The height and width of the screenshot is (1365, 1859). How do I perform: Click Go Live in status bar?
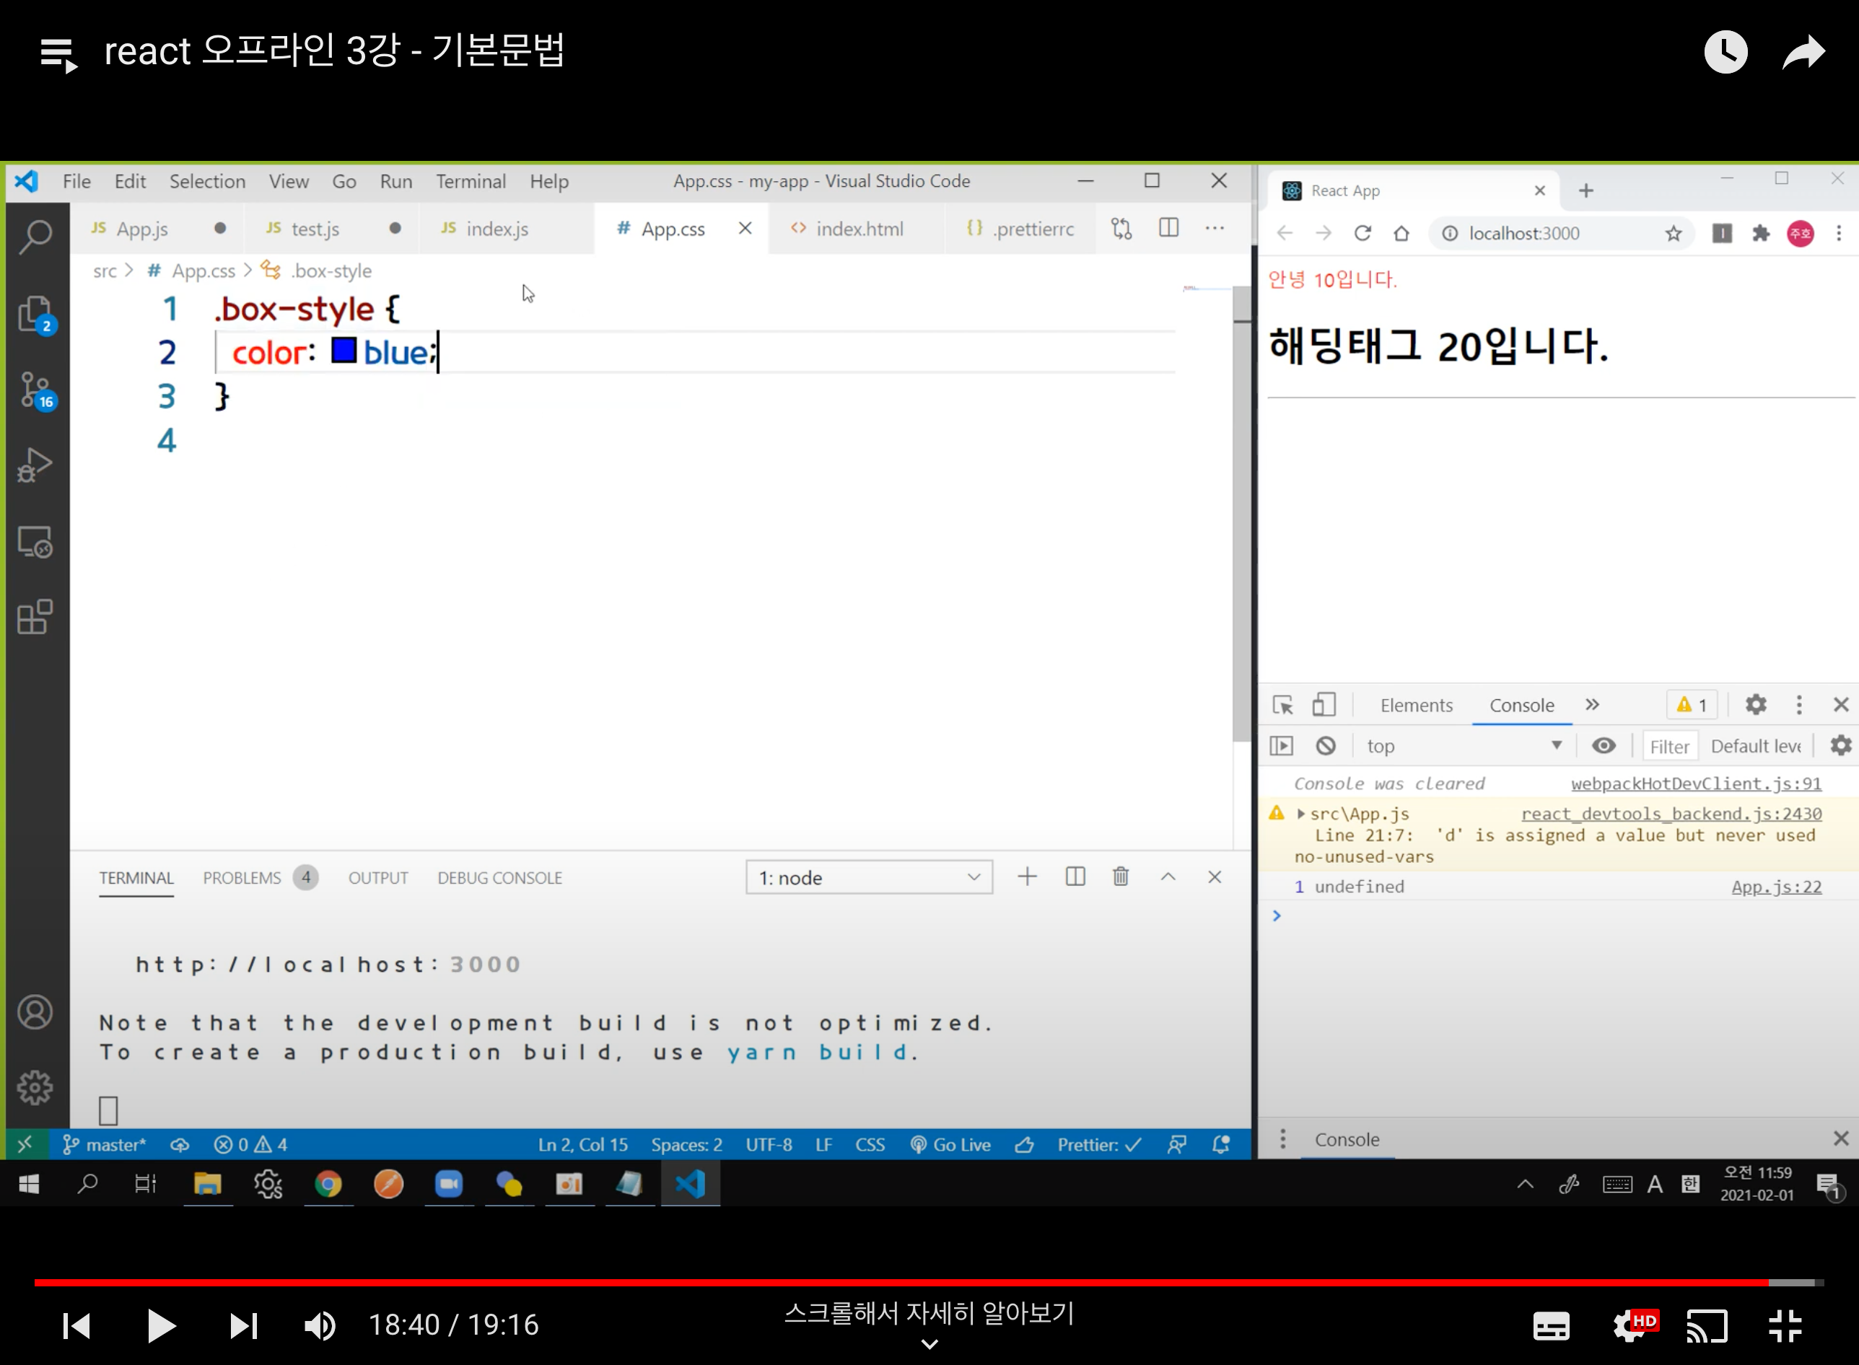click(x=950, y=1144)
